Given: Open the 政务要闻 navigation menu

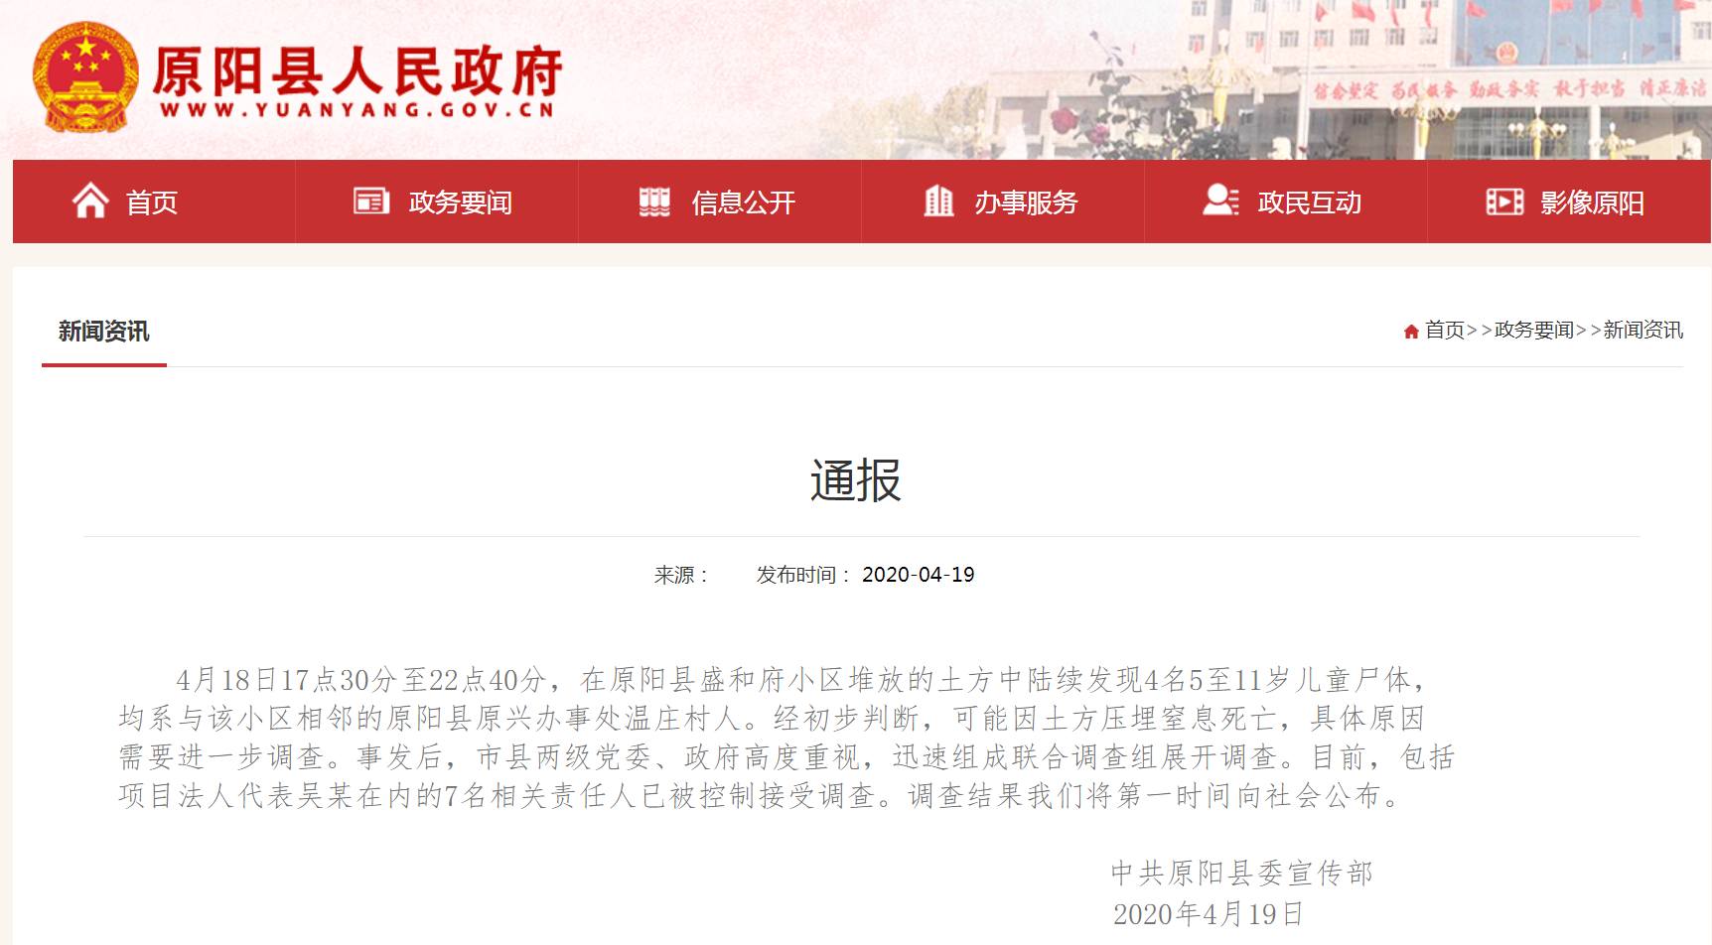Looking at the screenshot, I should click(x=437, y=202).
